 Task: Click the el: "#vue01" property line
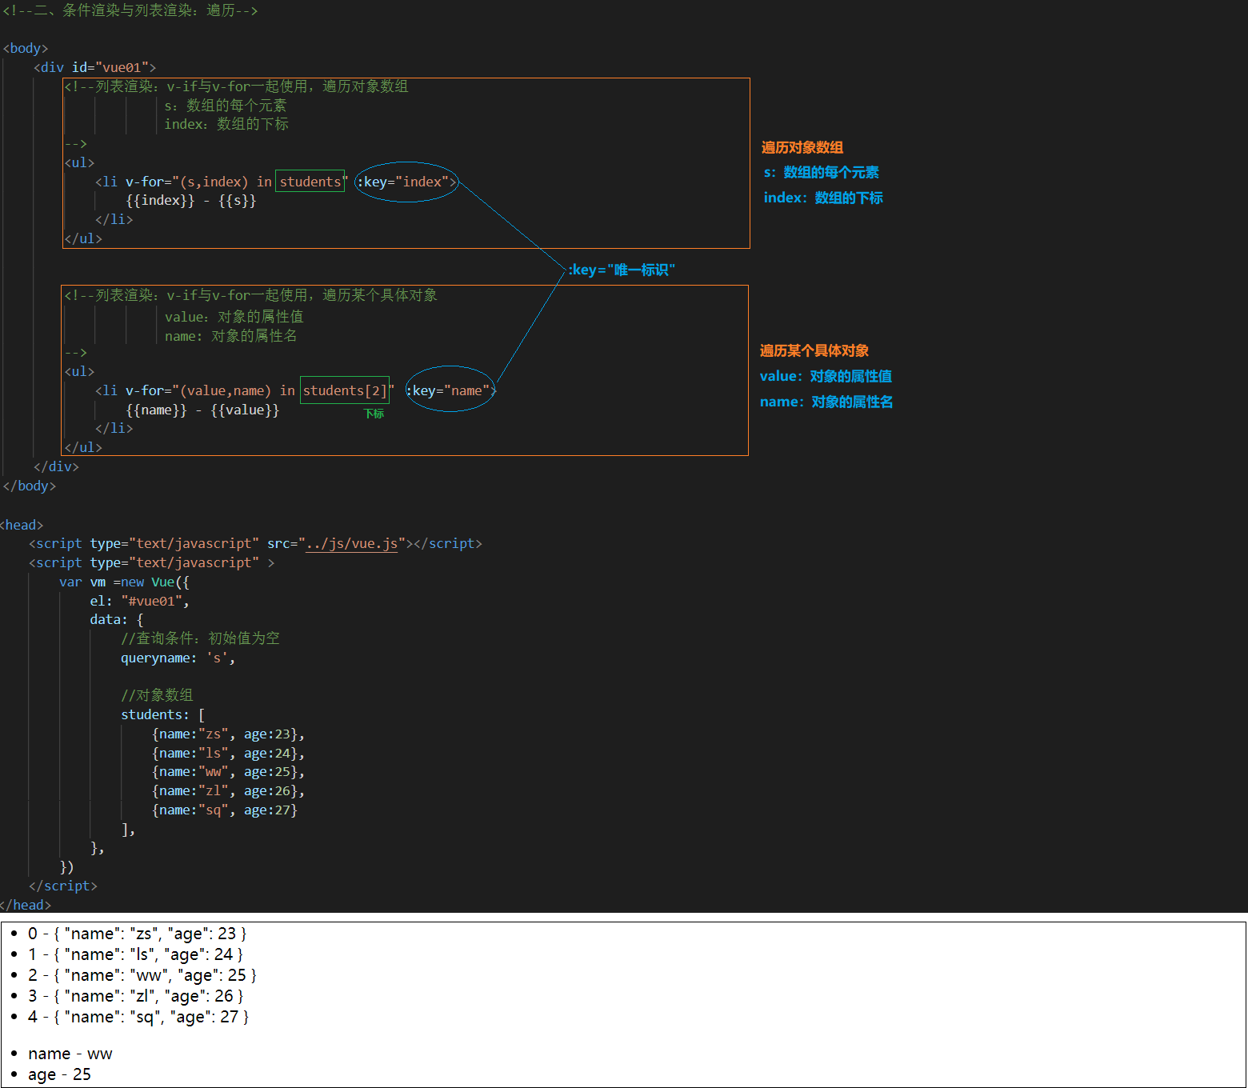tap(139, 602)
